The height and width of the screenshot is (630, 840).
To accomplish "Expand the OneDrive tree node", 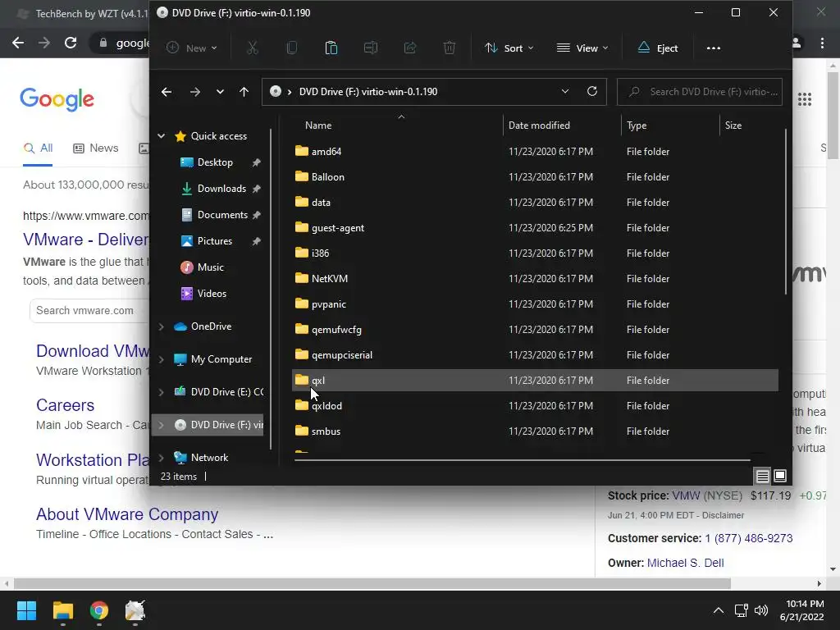I will (x=162, y=326).
